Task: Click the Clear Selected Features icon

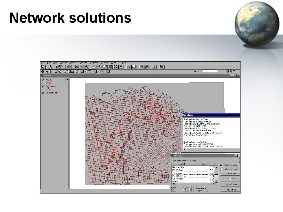Action: [134, 67]
